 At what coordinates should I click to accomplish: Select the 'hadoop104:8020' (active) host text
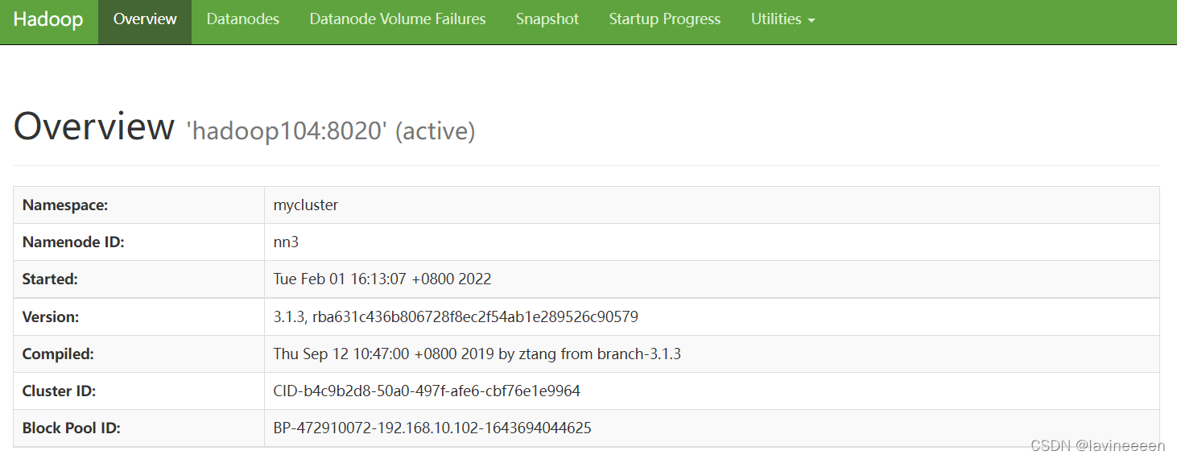[x=331, y=131]
